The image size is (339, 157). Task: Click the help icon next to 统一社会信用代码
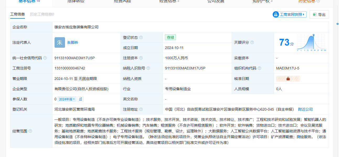(x=45, y=58)
